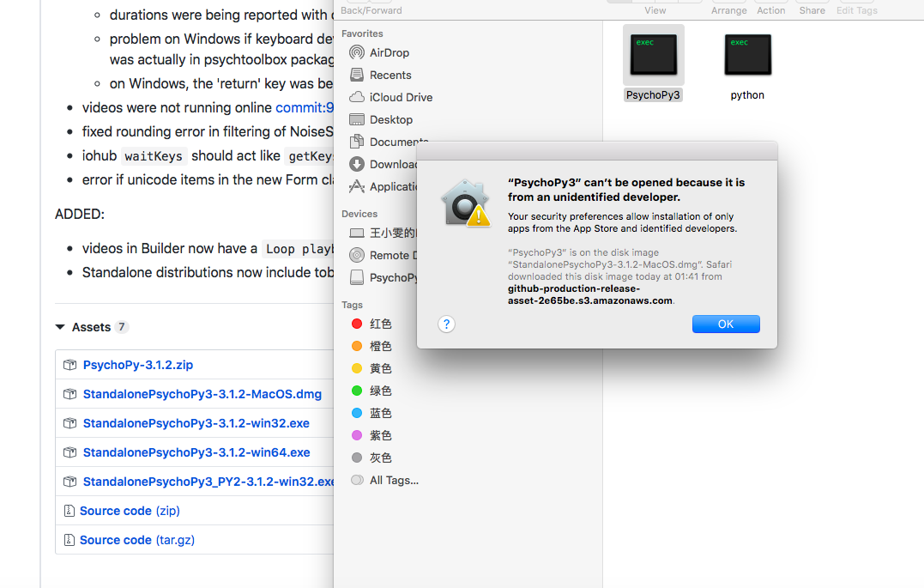Open Downloads folder in Finder sidebar
The width and height of the screenshot is (924, 588).
(383, 165)
